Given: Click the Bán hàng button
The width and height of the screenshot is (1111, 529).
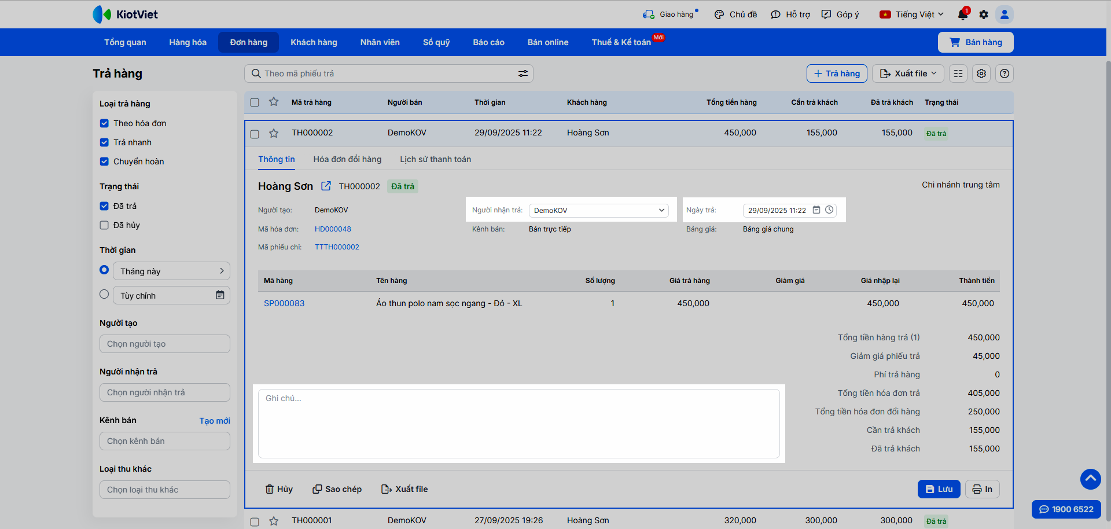Looking at the screenshot, I should (x=976, y=42).
